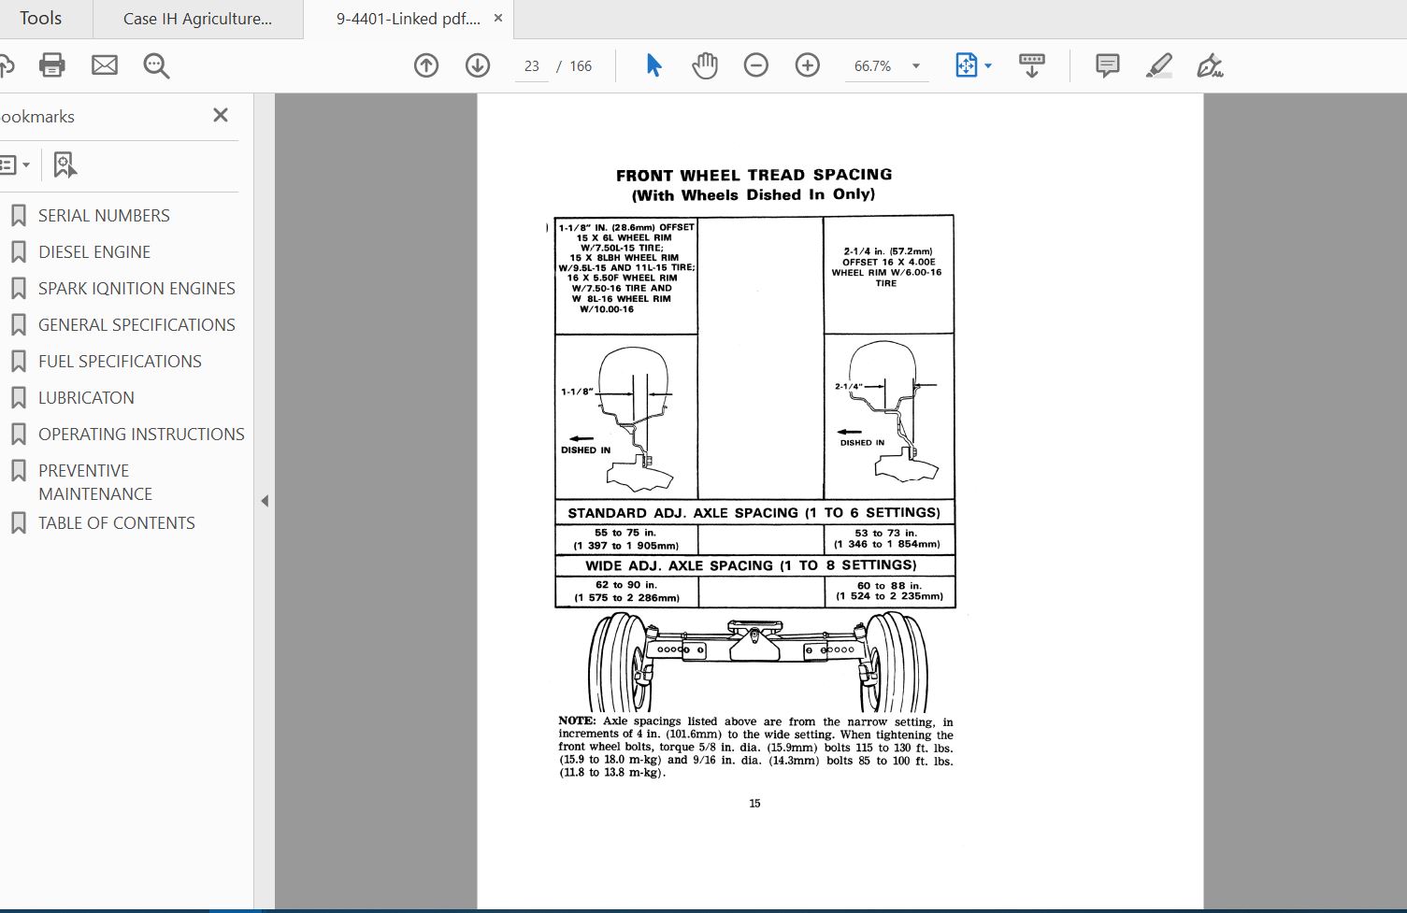Click the scrolling mode keyboard icon
This screenshot has height=913, width=1407.
[1032, 65]
